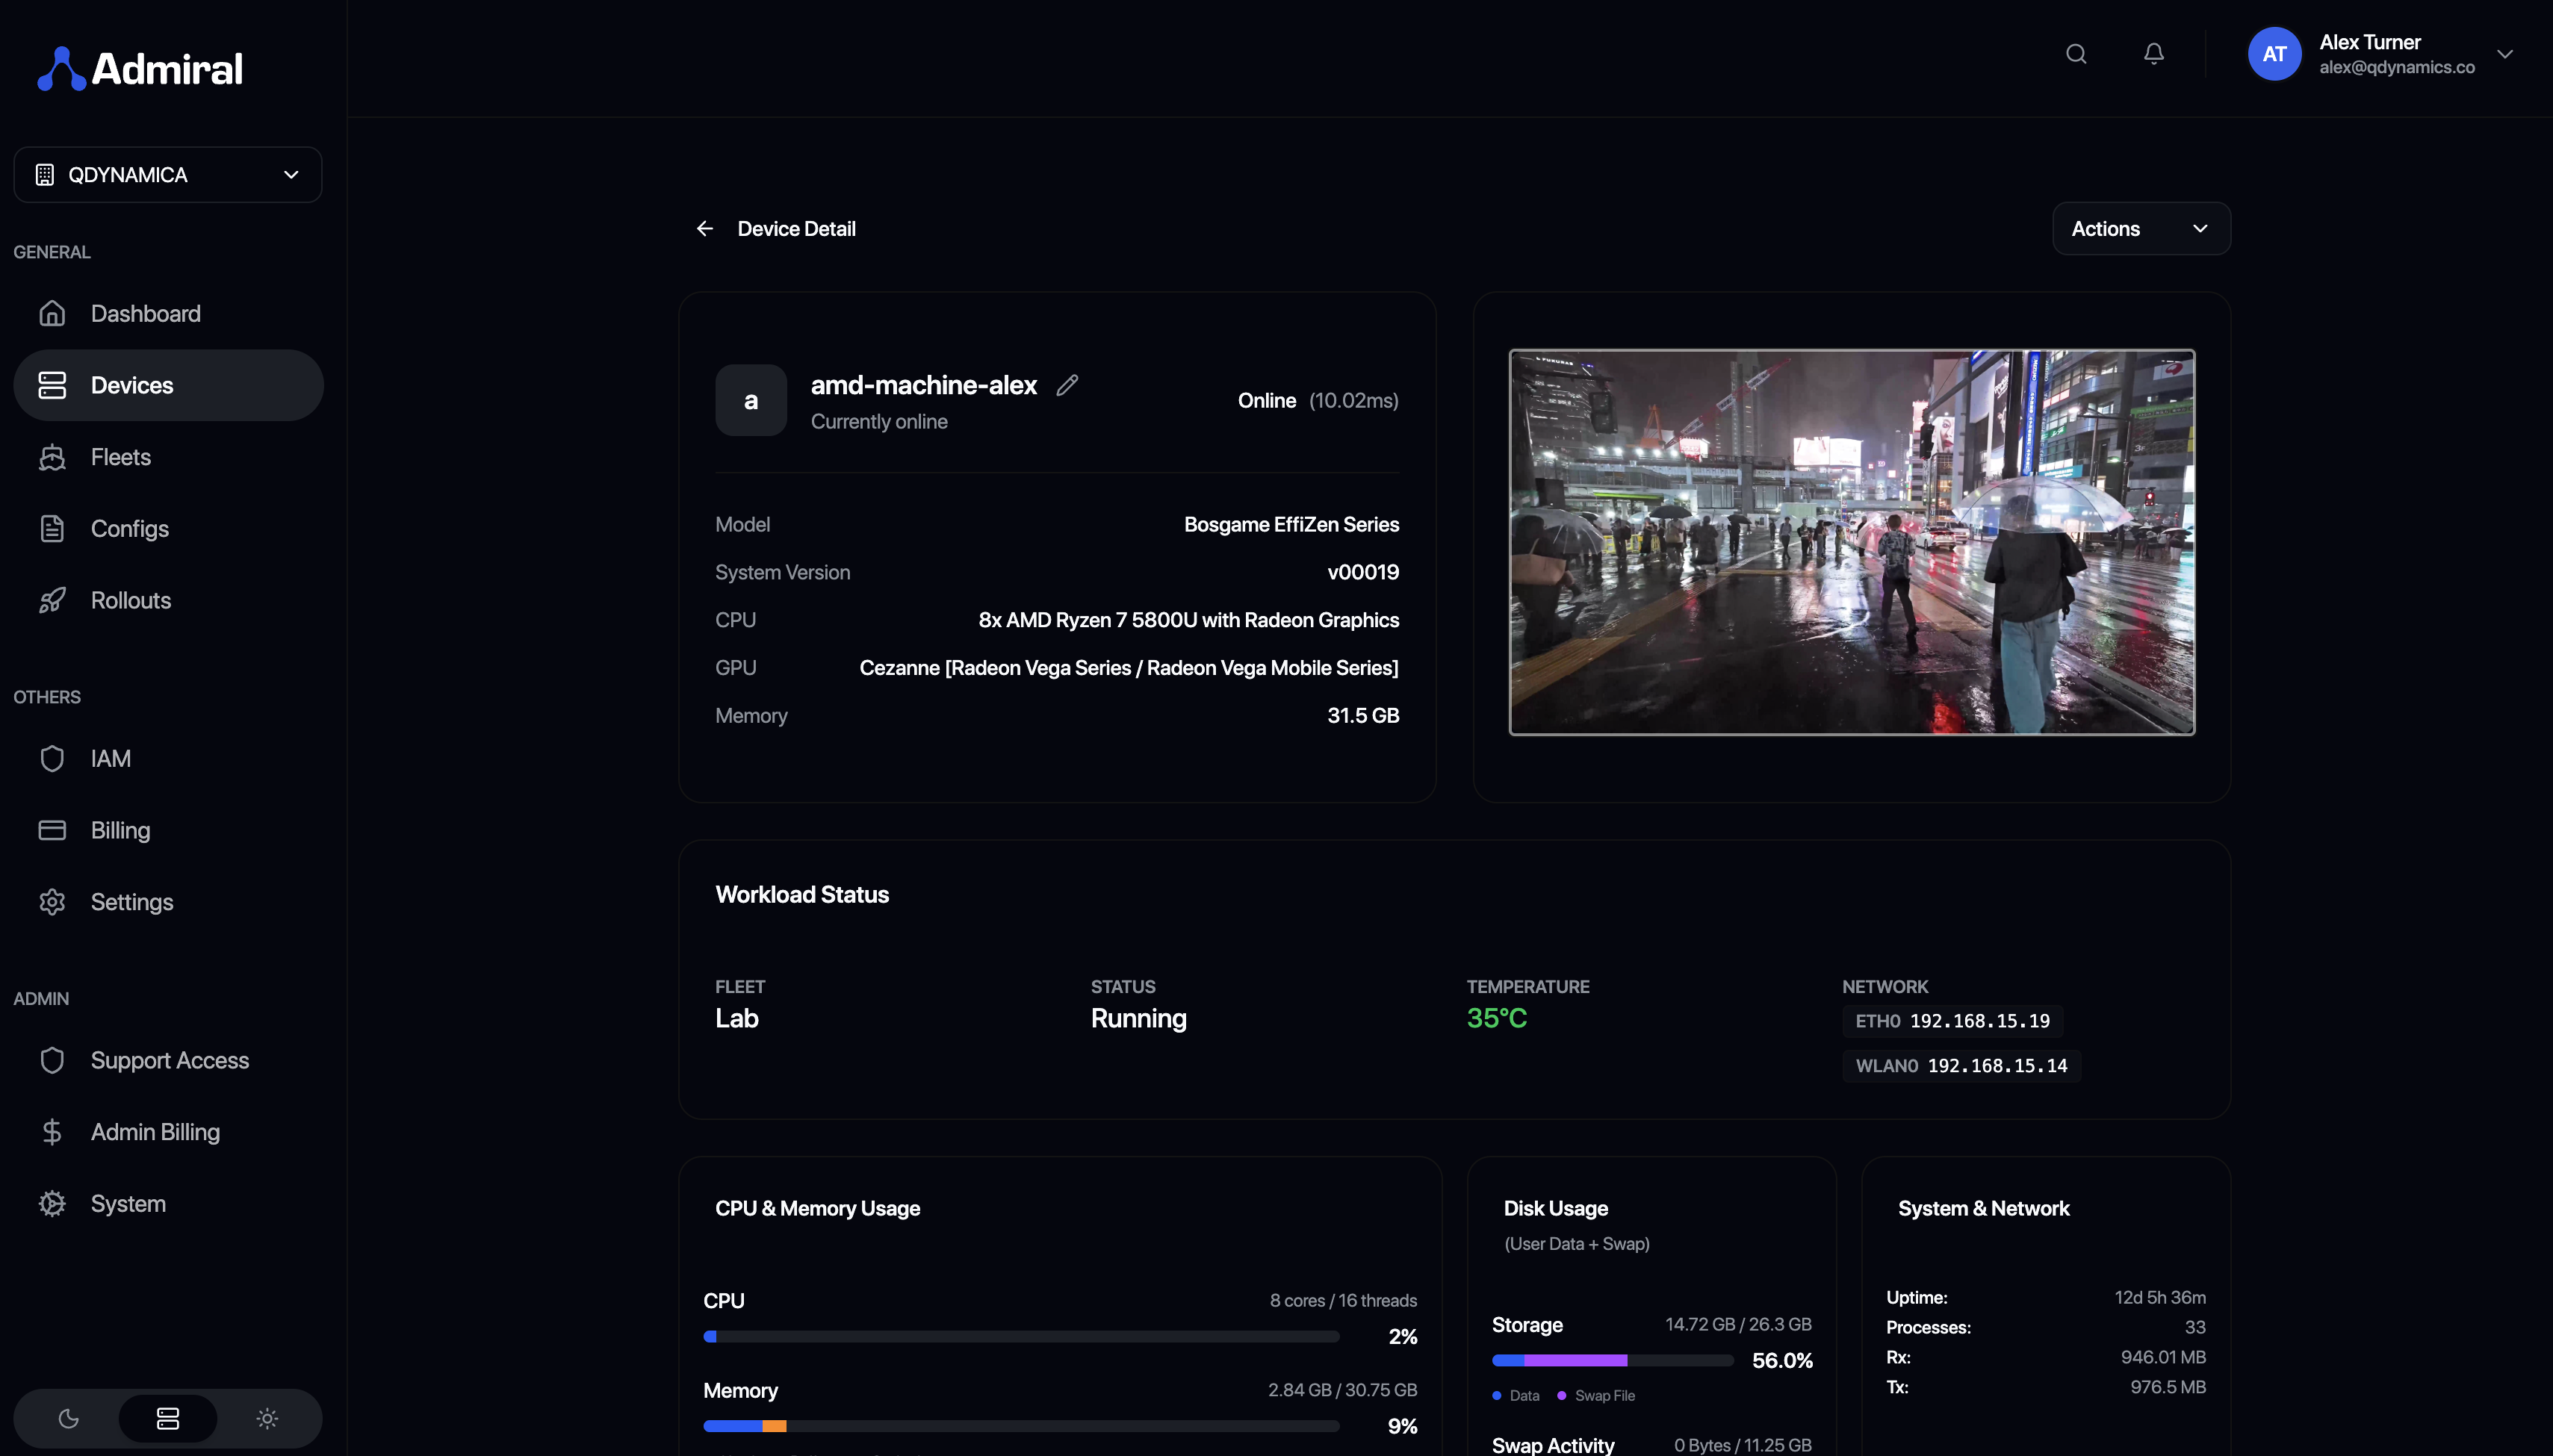Screen dimensions: 2553x1456
Task: Open the Configs menu item
Action: pos(129,529)
